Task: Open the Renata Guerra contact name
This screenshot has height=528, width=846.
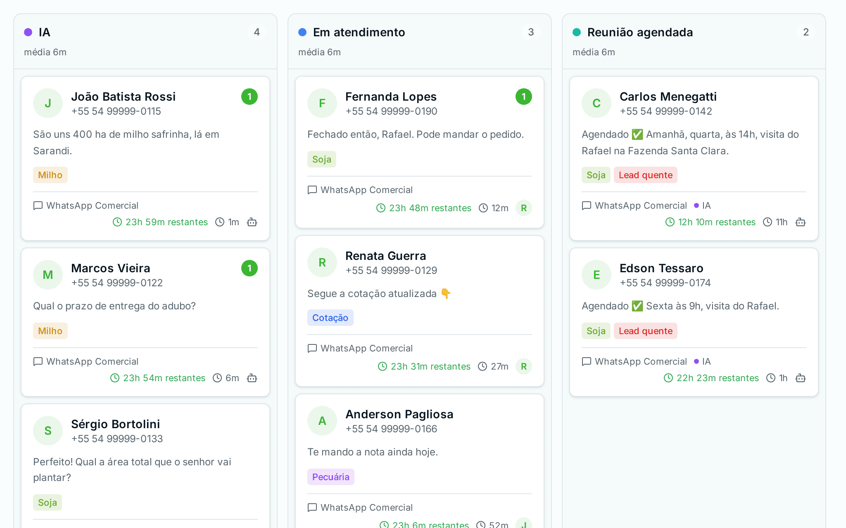Action: tap(385, 256)
